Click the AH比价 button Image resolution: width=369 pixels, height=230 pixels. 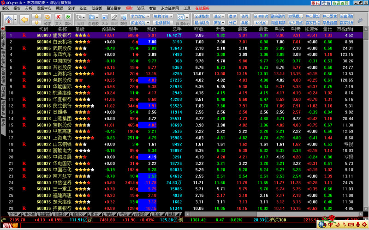tap(261, 23)
